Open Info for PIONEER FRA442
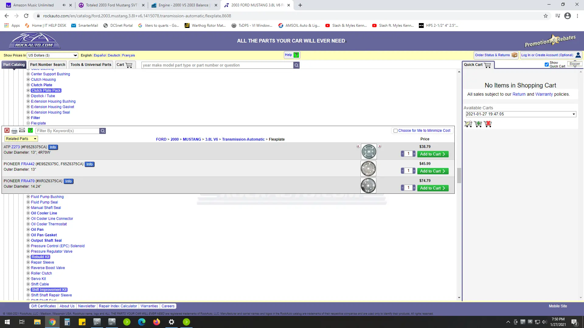The image size is (584, 328). (89, 164)
